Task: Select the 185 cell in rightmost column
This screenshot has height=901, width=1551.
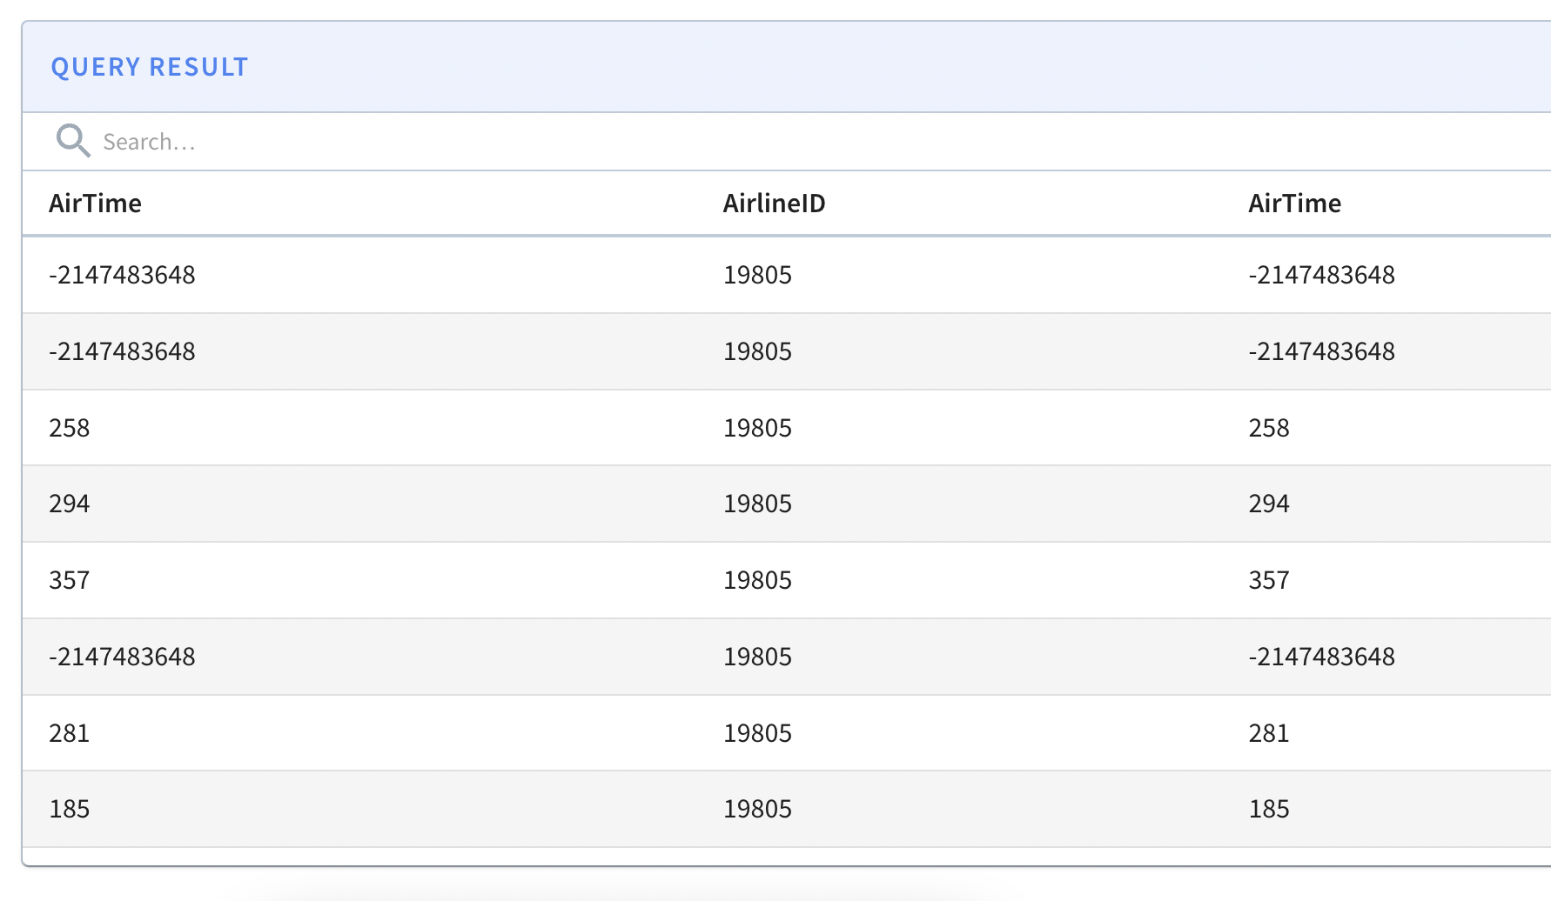Action: [1269, 809]
